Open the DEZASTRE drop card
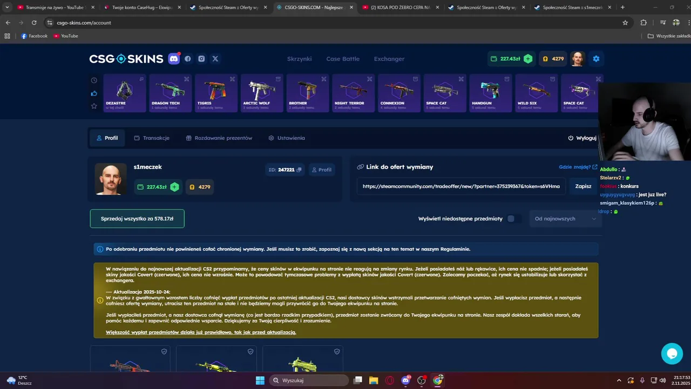The height and width of the screenshot is (389, 691). [125, 93]
